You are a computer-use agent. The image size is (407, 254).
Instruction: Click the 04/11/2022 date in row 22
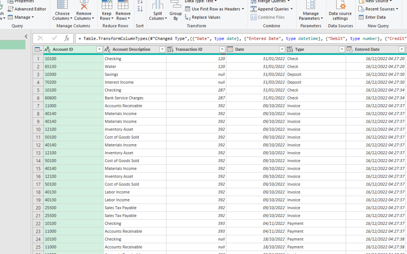[x=256, y=224]
